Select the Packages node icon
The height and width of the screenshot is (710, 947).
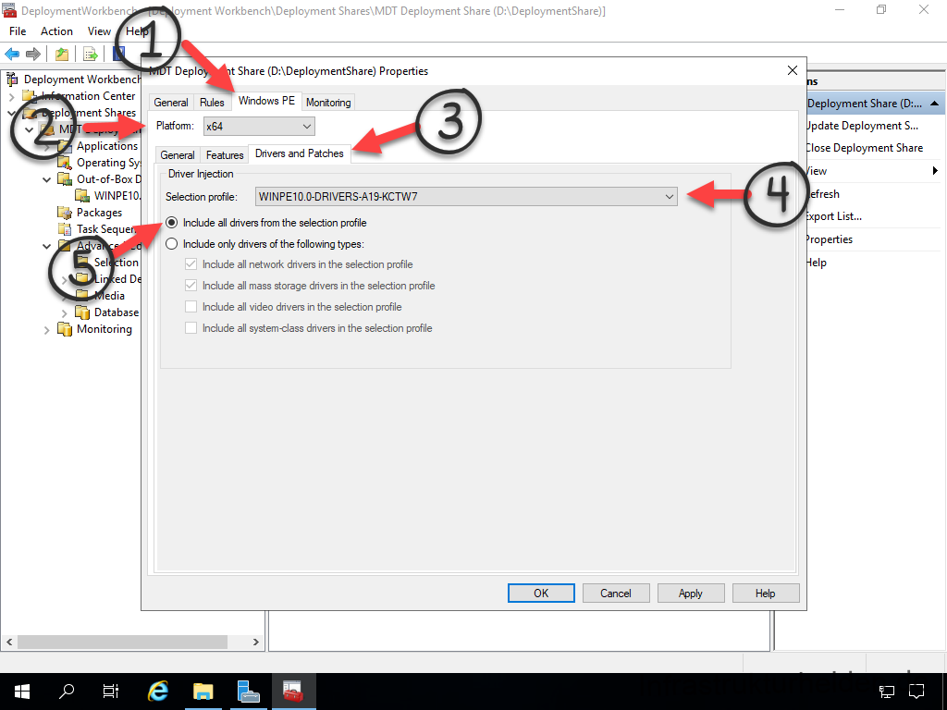tap(65, 213)
